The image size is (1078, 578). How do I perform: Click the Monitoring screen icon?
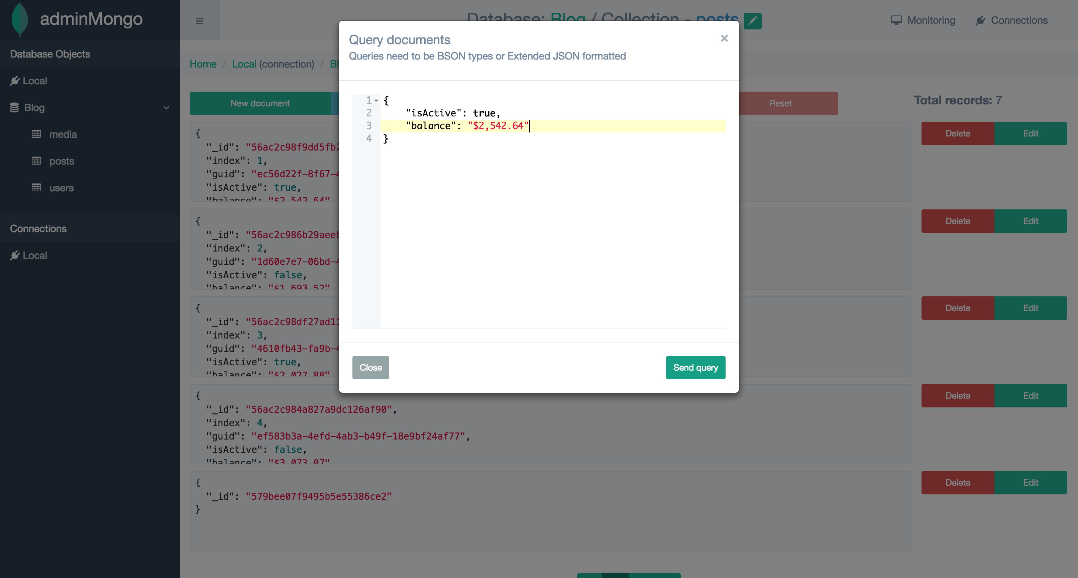[x=896, y=20]
